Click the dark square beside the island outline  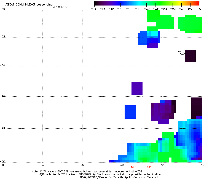(x=190, y=56)
